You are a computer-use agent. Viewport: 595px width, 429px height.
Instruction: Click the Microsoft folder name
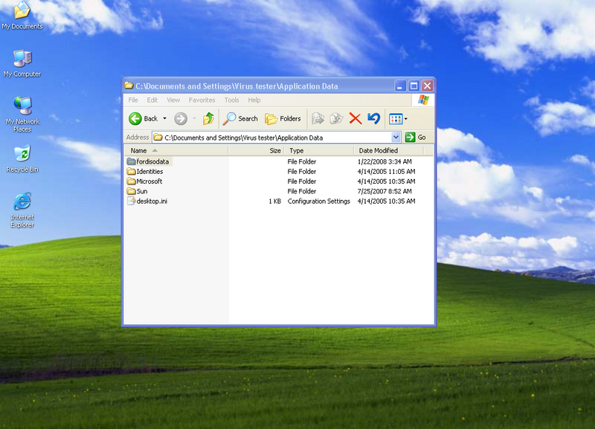(x=149, y=181)
